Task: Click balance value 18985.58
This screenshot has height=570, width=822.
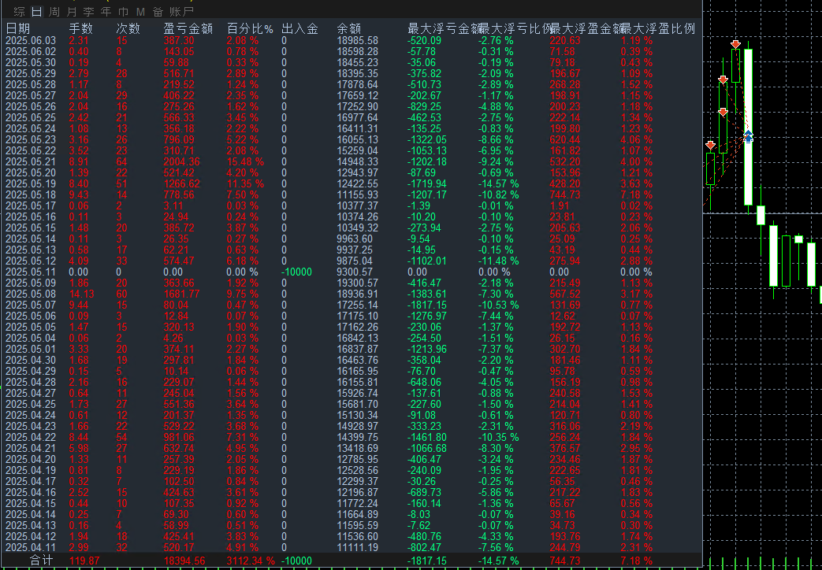Action: [x=358, y=40]
